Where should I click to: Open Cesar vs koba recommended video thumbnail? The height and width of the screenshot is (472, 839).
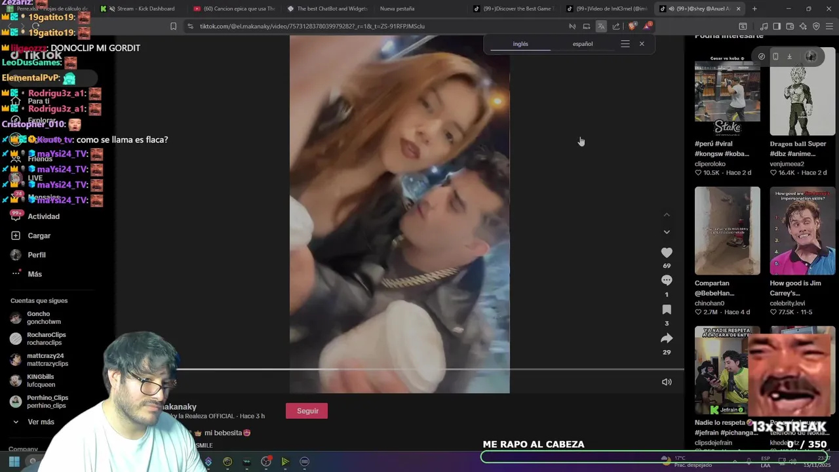coord(728,91)
